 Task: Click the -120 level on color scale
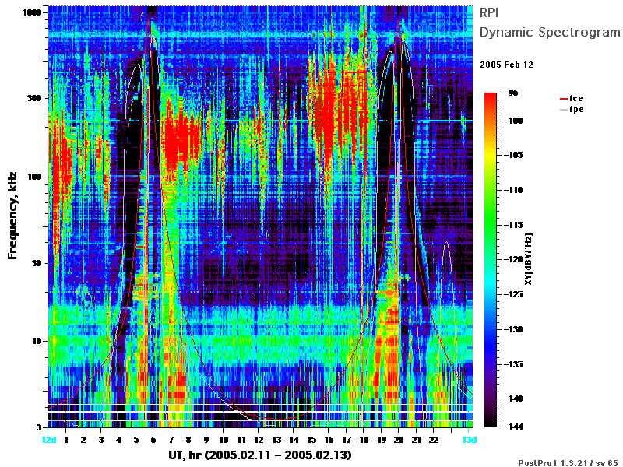(x=514, y=260)
